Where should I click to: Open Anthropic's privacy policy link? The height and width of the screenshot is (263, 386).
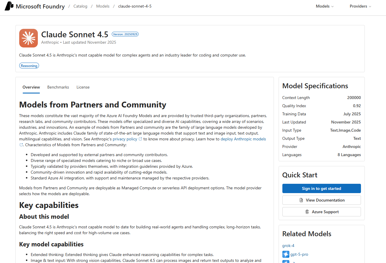[x=125, y=139]
